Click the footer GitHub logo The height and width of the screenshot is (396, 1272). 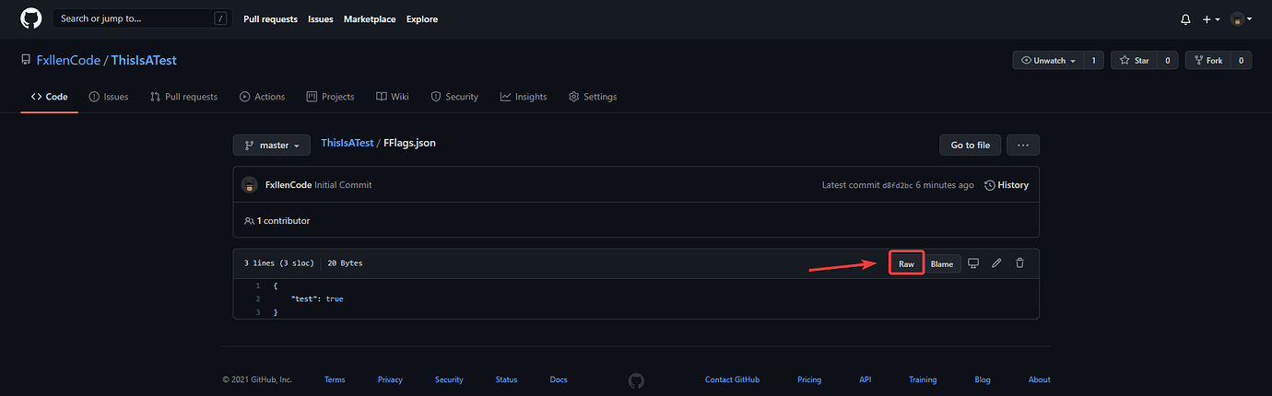click(x=636, y=379)
